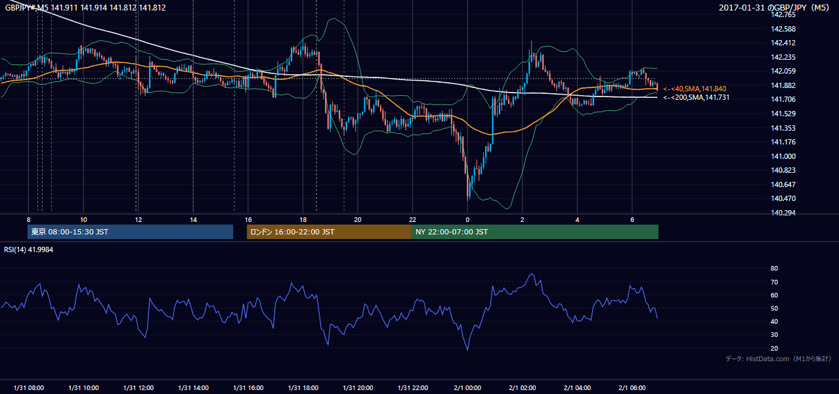Image resolution: width=839 pixels, height=394 pixels.
Task: Click the bottom time label 1/31 16:00
Action: (x=247, y=388)
